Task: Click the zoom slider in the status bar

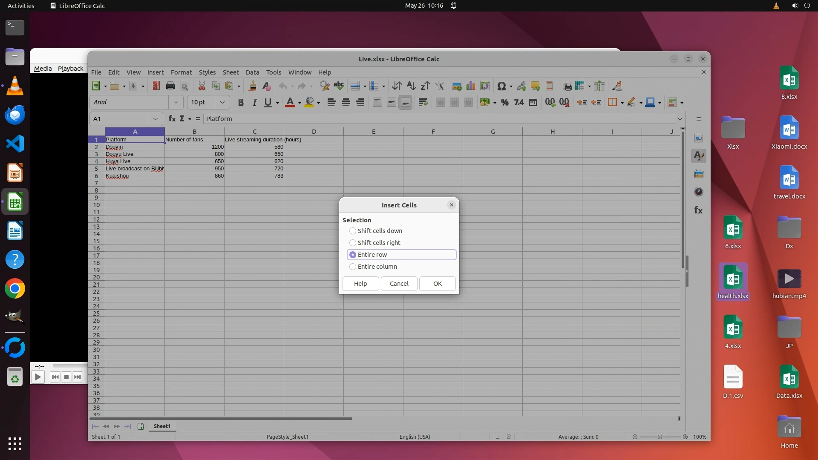Action: coord(660,437)
